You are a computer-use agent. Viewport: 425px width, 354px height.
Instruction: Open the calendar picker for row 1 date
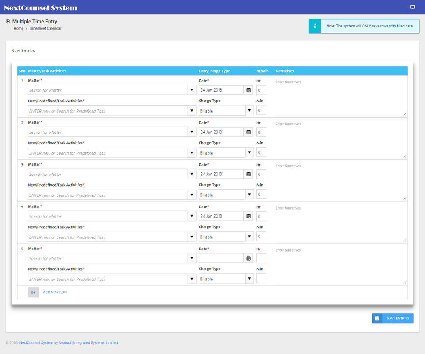tap(248, 90)
